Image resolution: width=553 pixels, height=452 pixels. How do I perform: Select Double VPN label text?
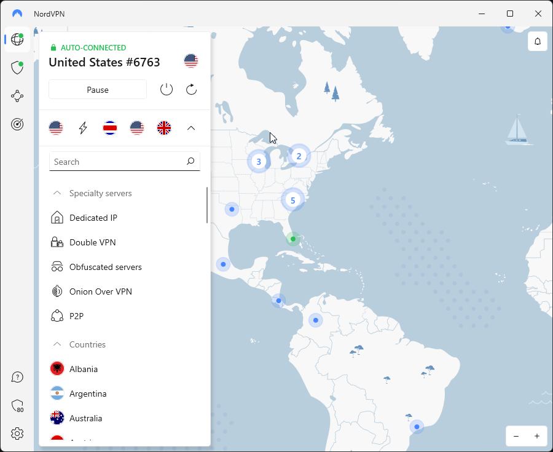click(x=92, y=242)
